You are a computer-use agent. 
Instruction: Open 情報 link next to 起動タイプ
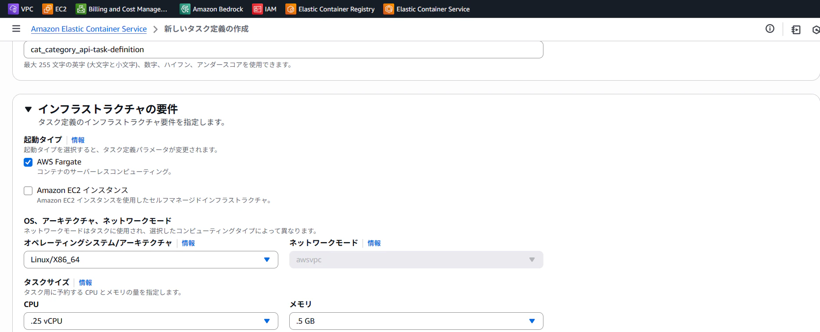click(78, 140)
